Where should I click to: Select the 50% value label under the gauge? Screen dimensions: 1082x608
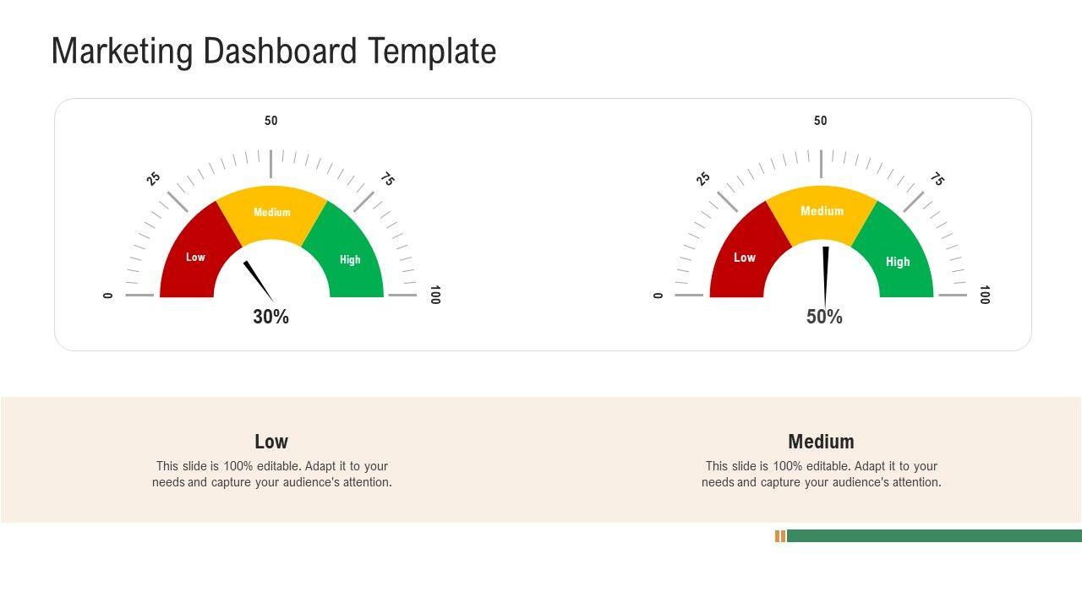coord(824,317)
